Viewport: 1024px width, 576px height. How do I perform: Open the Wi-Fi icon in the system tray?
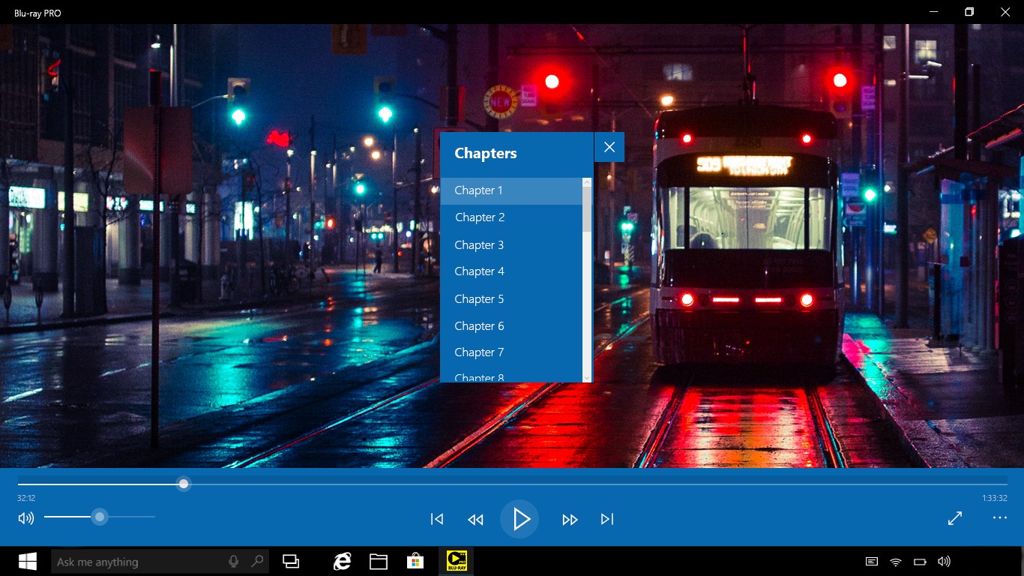point(894,561)
